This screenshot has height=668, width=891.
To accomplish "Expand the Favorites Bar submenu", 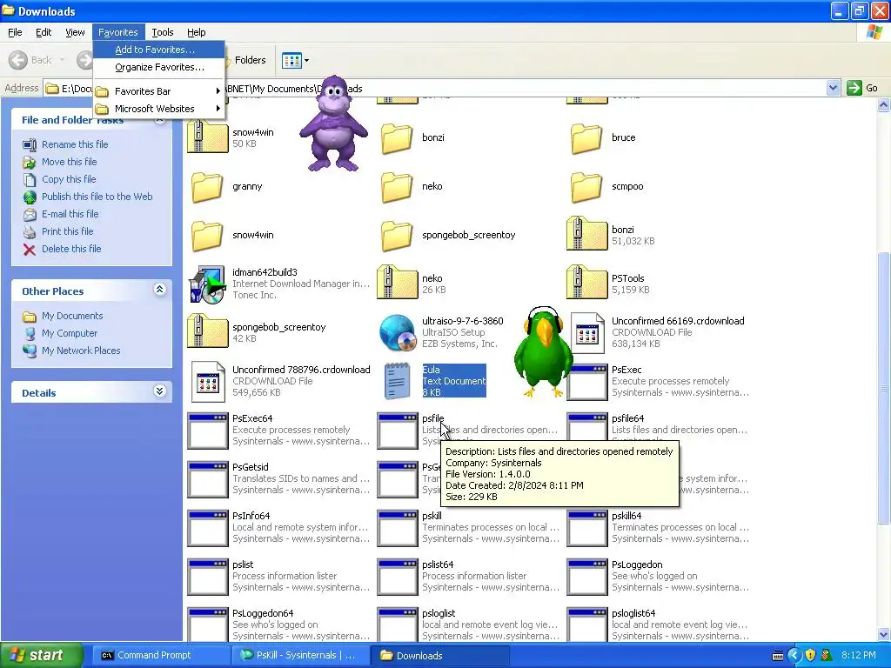I will (x=159, y=90).
